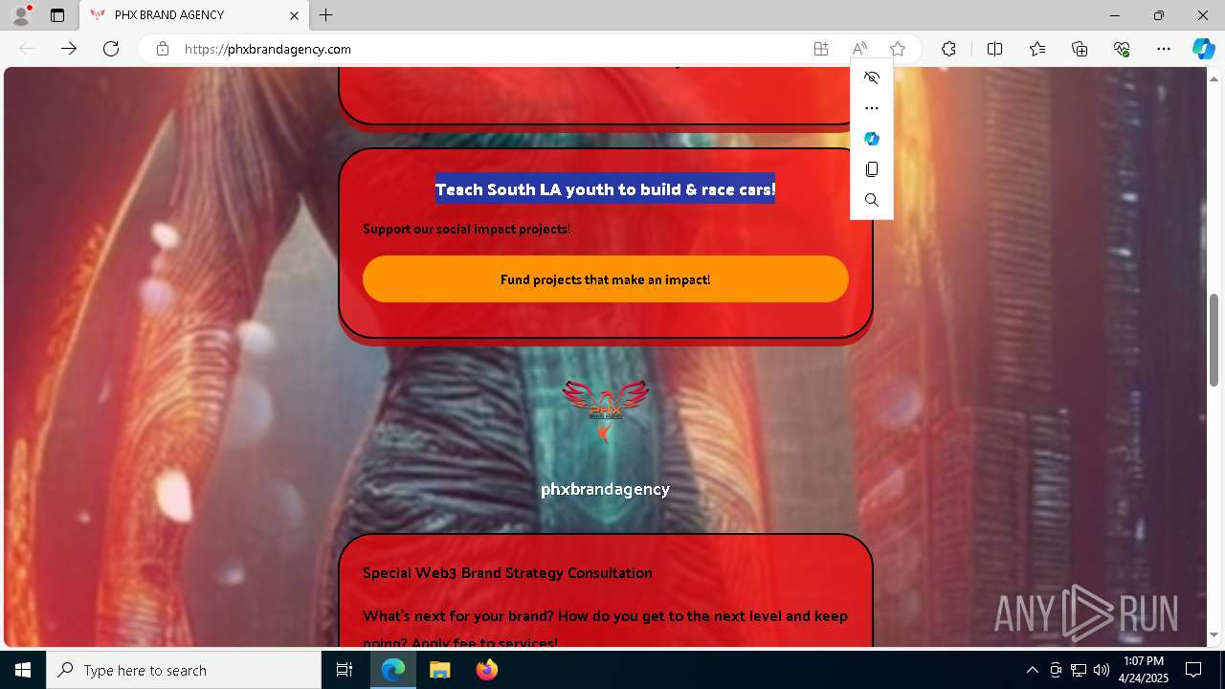Open the clock showing 1:07 PM
Image resolution: width=1225 pixels, height=689 pixels.
pyautogui.click(x=1144, y=670)
